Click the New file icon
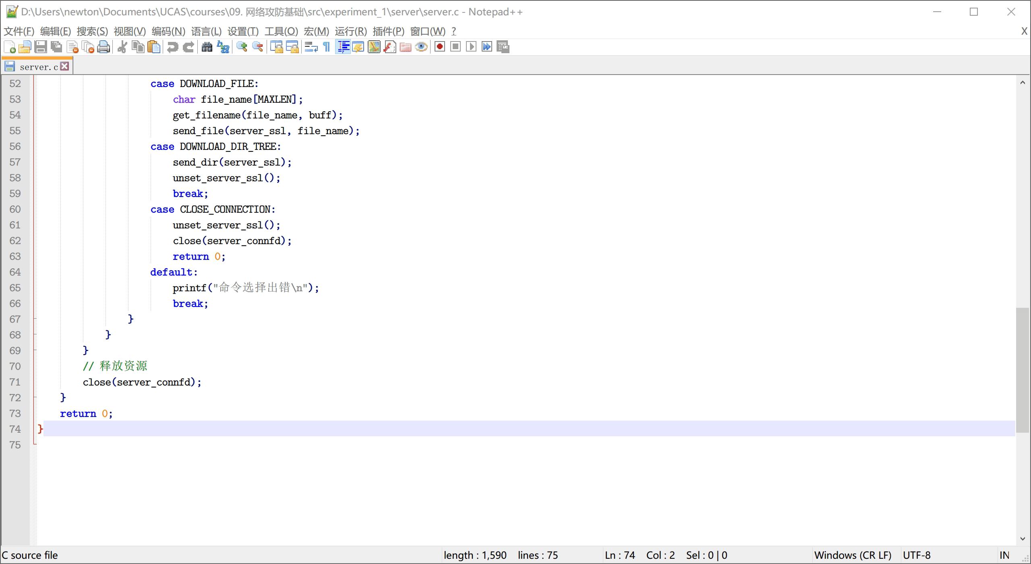 10,47
